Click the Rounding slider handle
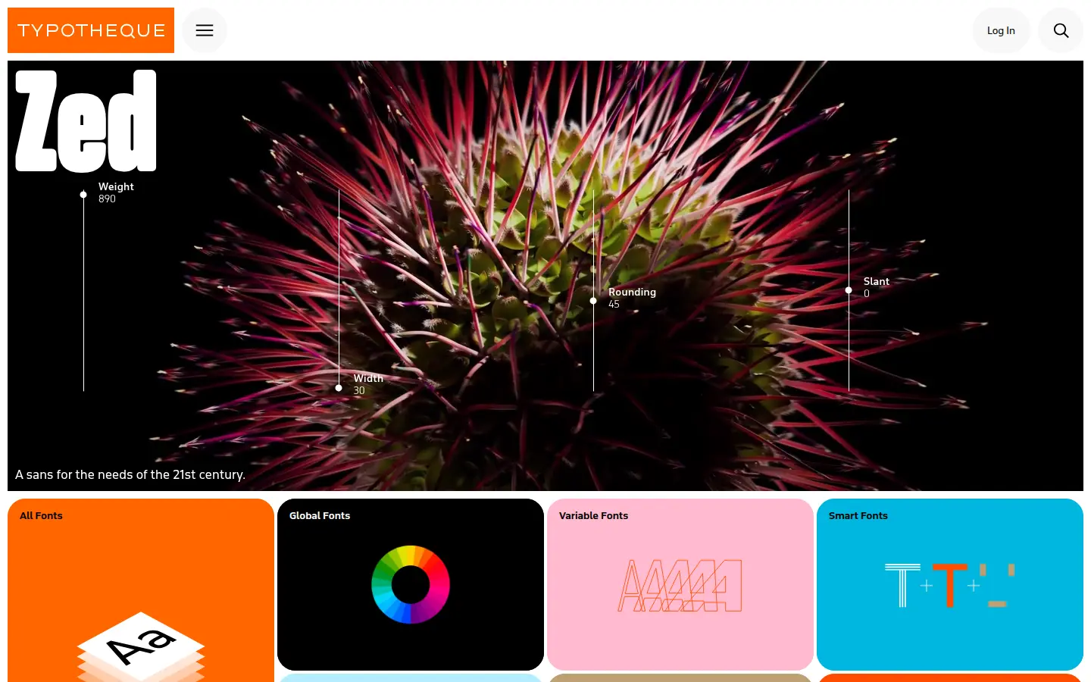 click(593, 301)
